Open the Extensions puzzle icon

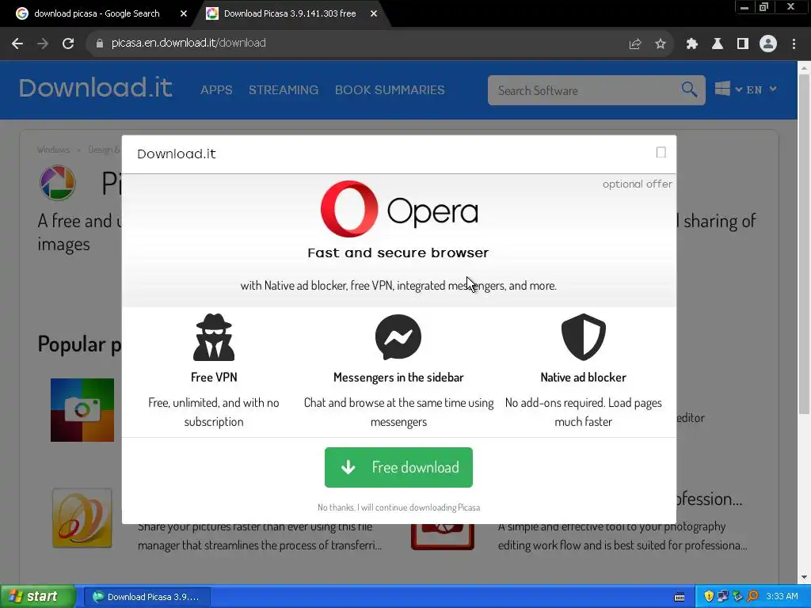click(x=692, y=44)
